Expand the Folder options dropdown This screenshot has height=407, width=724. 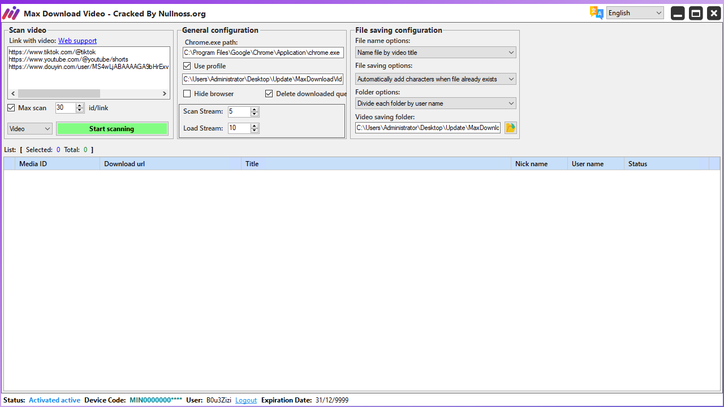pyautogui.click(x=436, y=103)
